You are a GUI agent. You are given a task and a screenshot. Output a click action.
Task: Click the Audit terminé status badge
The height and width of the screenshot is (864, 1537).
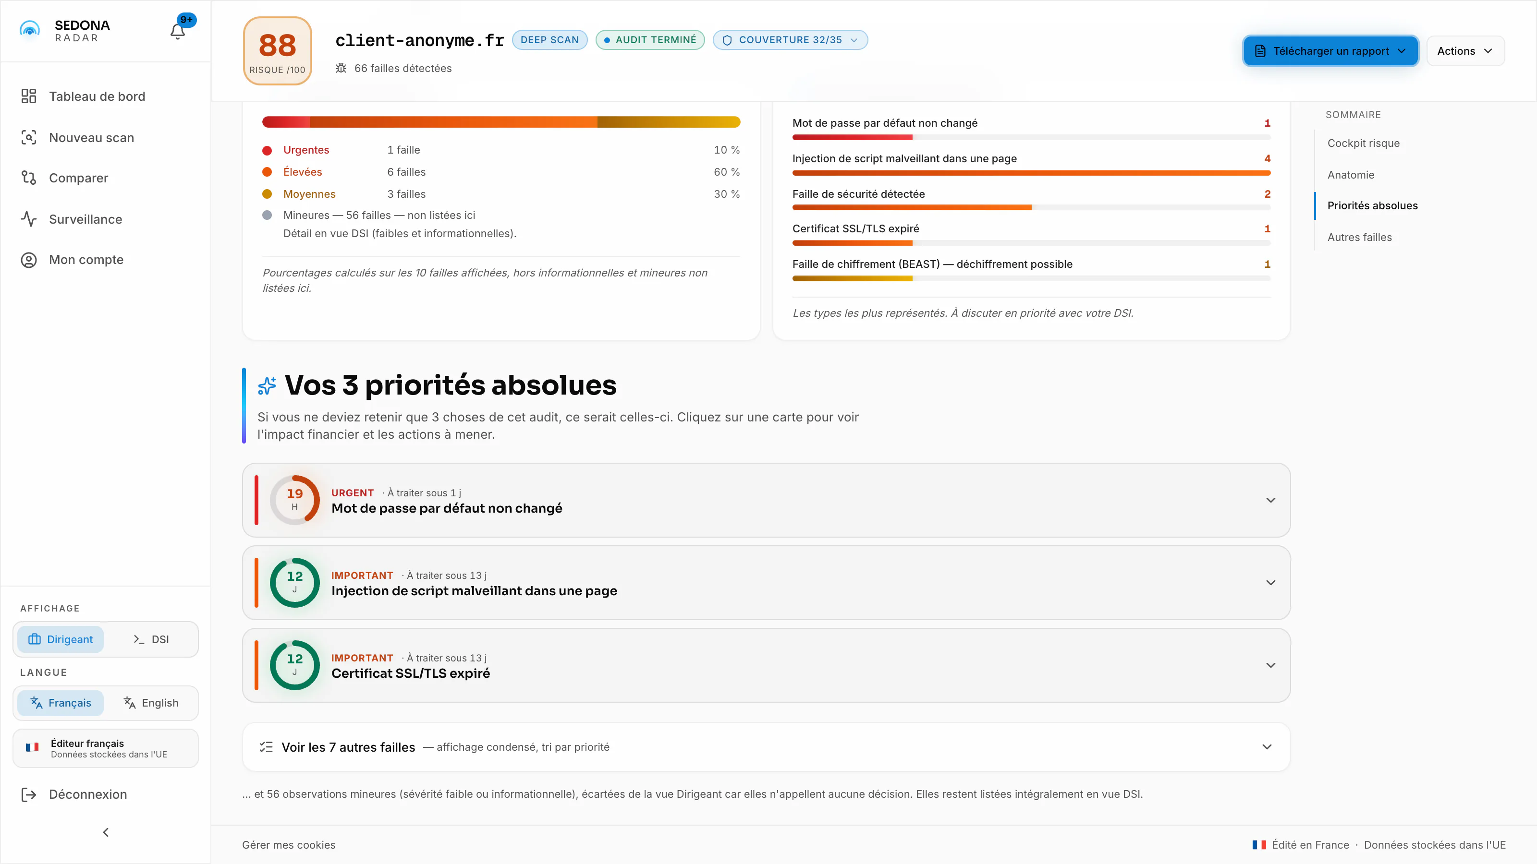click(x=650, y=40)
